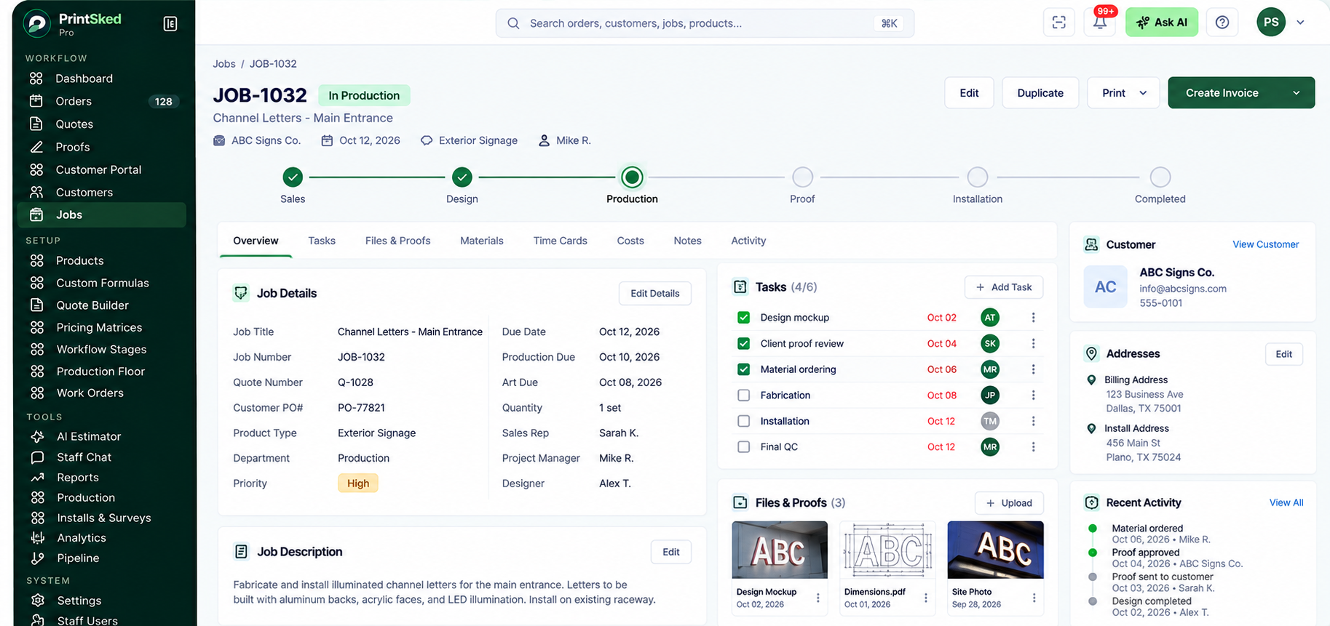Click the Ask AI button
Screen dimensions: 1330x626
[1162, 23]
